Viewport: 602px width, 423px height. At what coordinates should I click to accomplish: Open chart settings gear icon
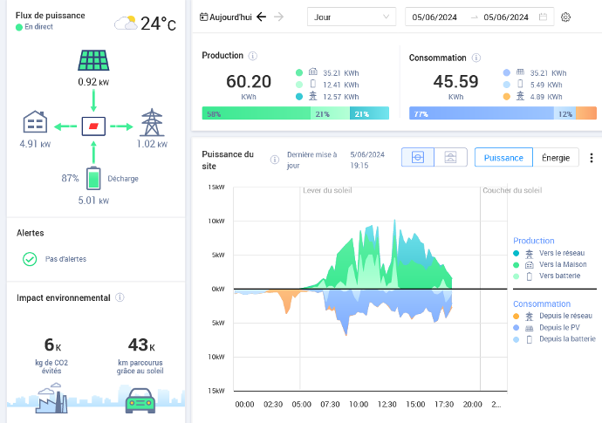(565, 17)
